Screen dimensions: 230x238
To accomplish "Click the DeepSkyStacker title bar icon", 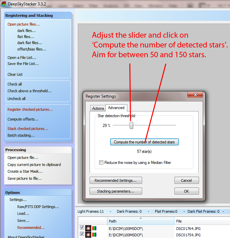I will [x=3, y=4].
